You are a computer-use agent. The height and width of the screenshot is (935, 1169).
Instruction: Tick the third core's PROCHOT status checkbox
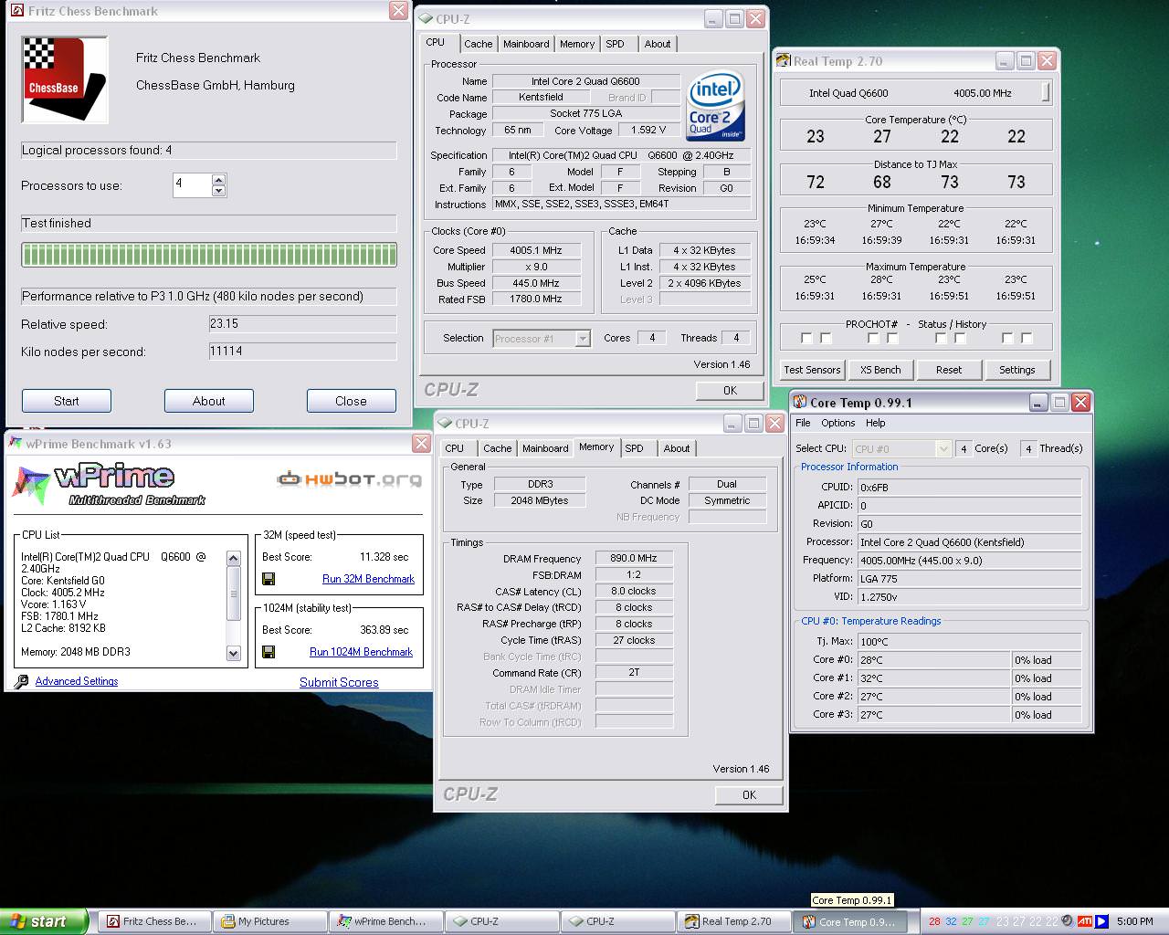941,338
